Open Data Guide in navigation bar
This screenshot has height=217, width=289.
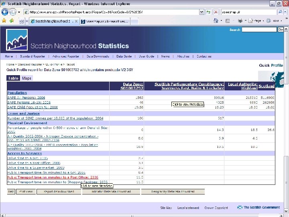pyautogui.click(x=124, y=56)
